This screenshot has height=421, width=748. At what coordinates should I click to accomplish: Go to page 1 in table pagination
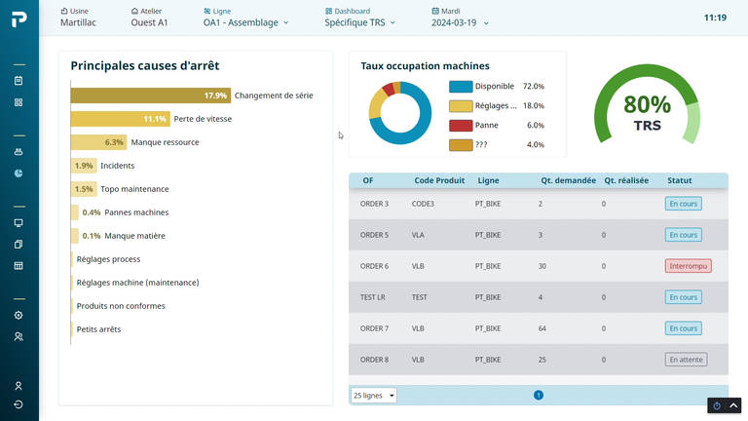tap(538, 396)
